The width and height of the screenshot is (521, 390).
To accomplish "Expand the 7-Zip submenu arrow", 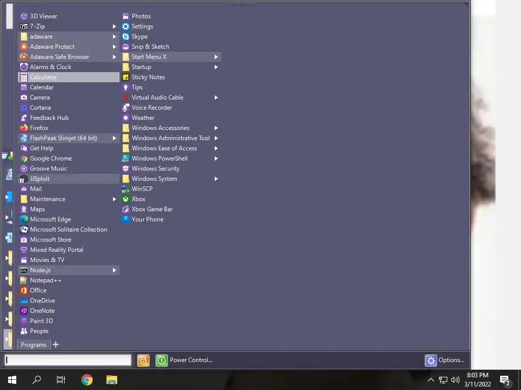I will (x=114, y=26).
